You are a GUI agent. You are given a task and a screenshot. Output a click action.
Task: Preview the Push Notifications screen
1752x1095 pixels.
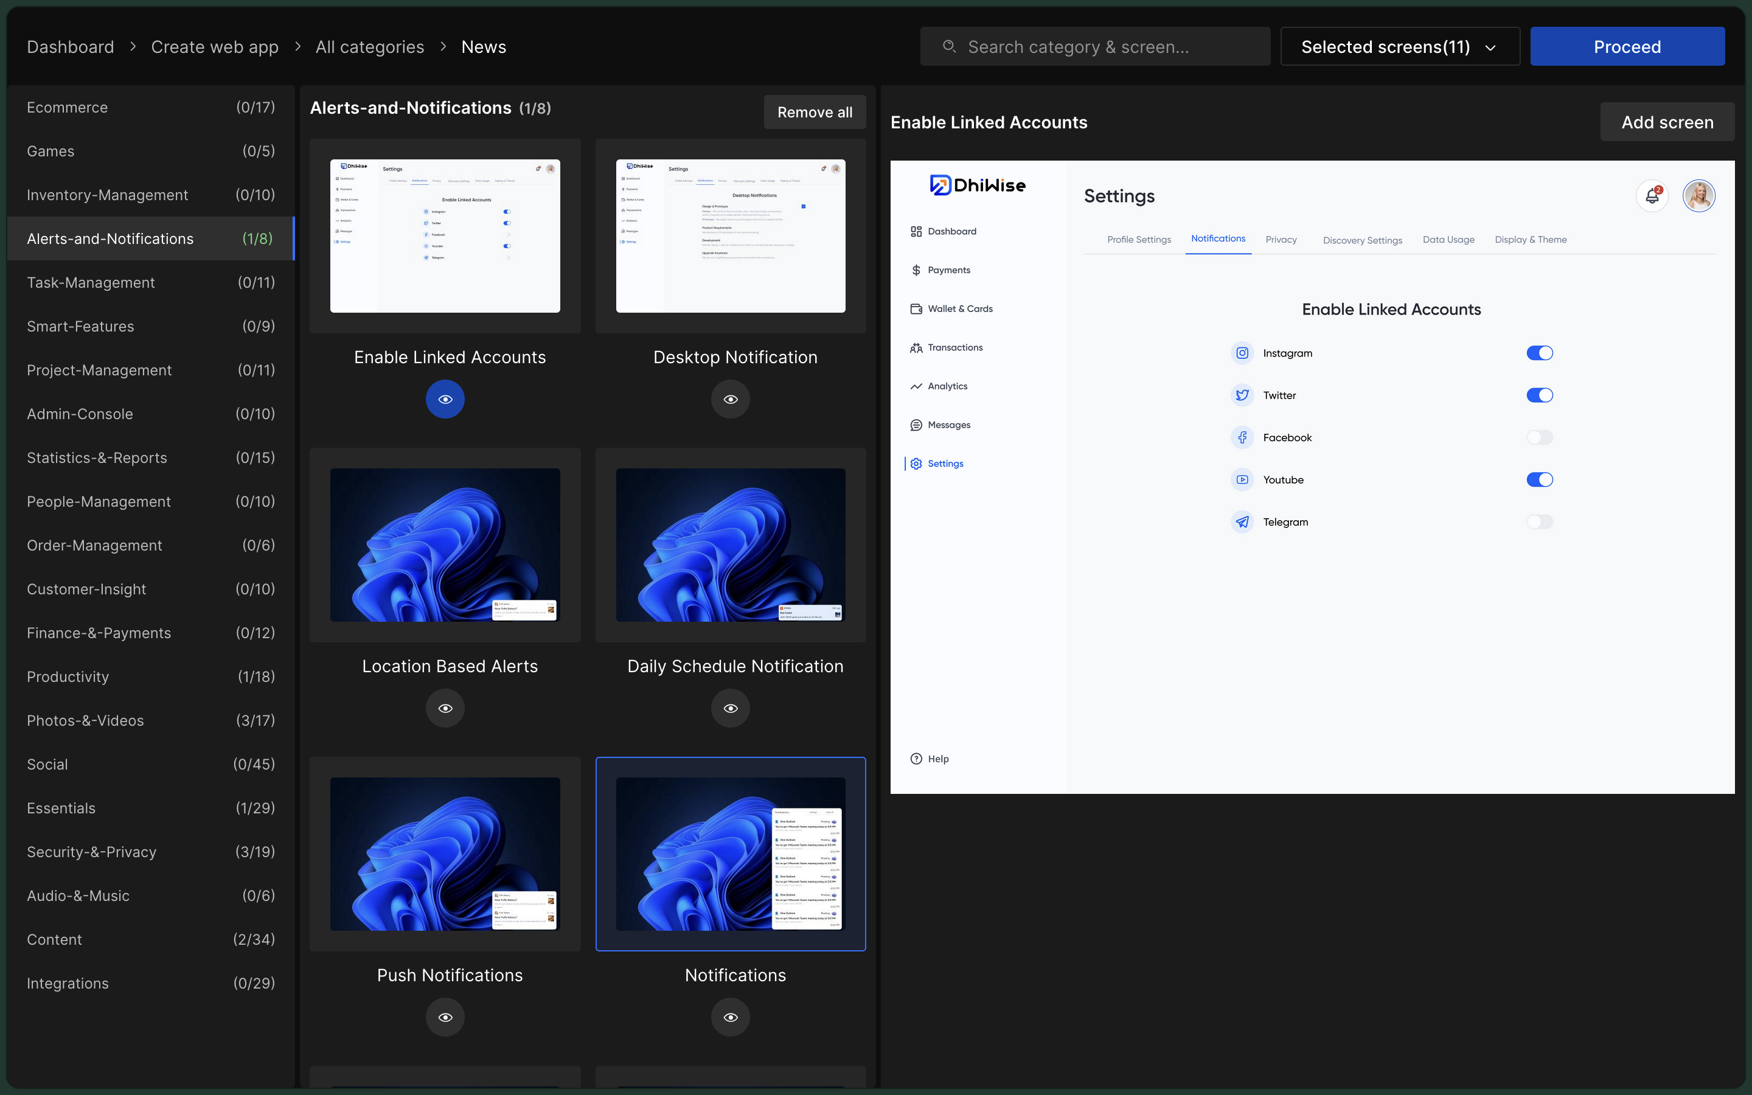[x=445, y=1017]
